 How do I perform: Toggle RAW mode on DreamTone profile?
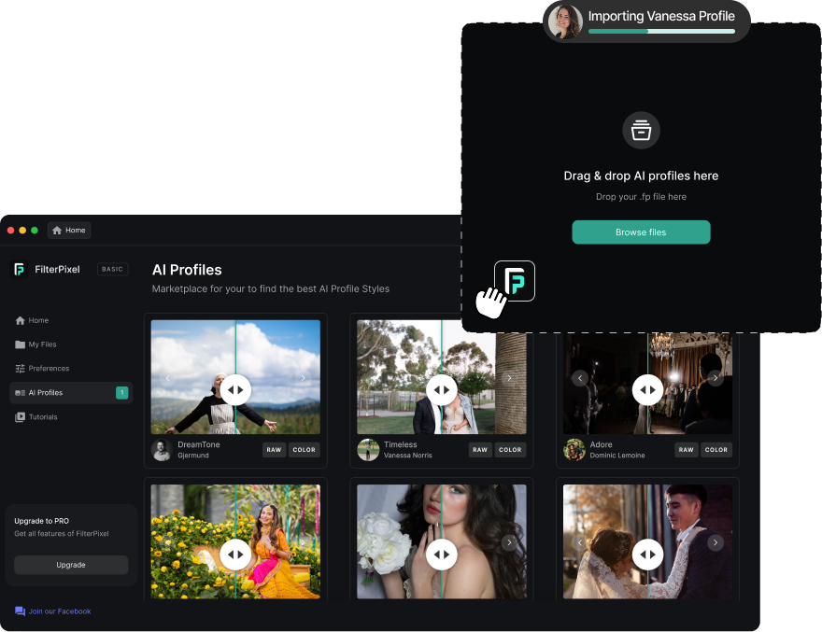pyautogui.click(x=274, y=450)
